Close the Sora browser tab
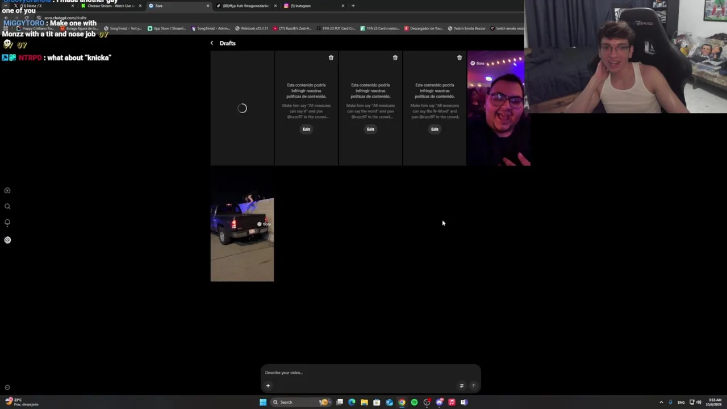727x409 pixels. click(208, 6)
